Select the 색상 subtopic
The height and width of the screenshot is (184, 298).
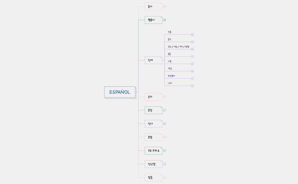click(170, 69)
